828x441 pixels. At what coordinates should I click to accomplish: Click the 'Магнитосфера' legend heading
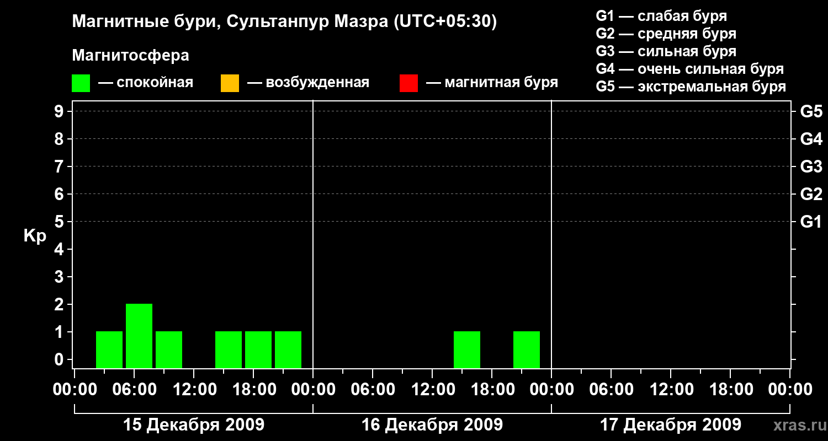(x=130, y=56)
